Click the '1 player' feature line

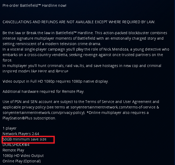10,128
